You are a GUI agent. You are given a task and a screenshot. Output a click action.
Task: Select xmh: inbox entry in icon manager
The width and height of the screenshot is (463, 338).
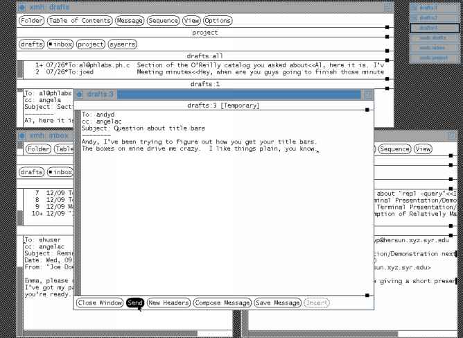click(434, 47)
